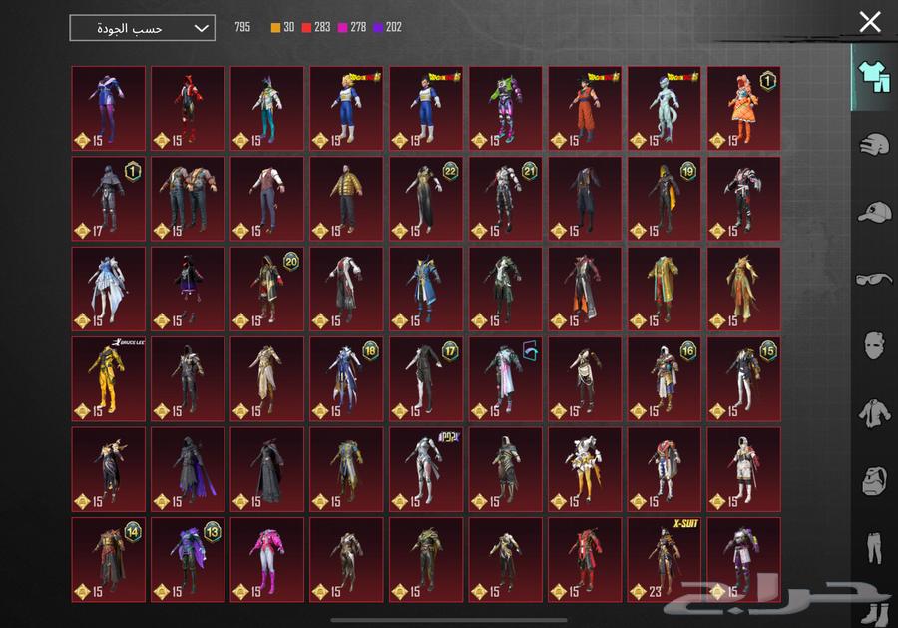Screen dimensions: 898x628
Task: Select the red and black harlequin outfit
Action: pos(188,108)
